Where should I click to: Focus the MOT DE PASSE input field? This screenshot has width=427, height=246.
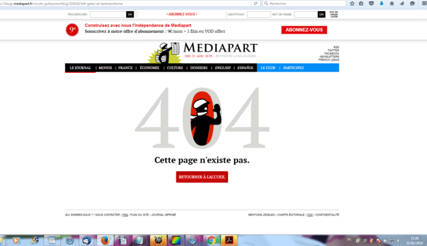pos(306,14)
